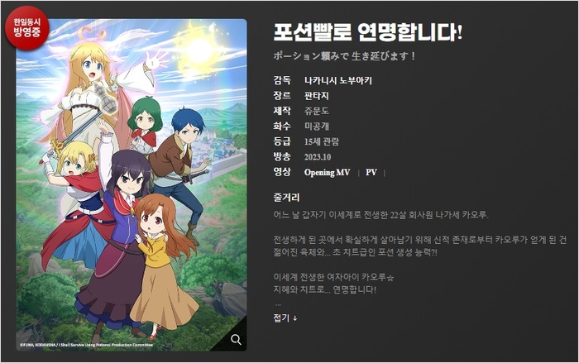Click the 줄거리 synopsis heading
The image size is (579, 363).
286,197
